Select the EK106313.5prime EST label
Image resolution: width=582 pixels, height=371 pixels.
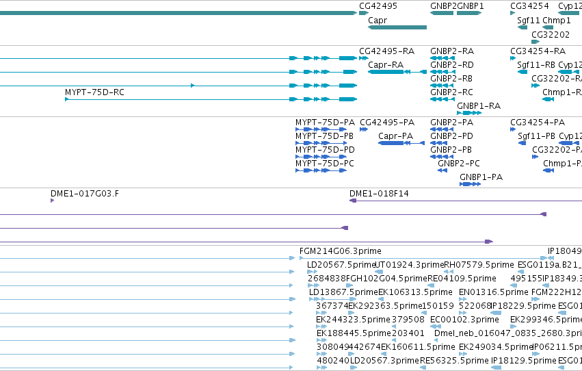click(415, 292)
